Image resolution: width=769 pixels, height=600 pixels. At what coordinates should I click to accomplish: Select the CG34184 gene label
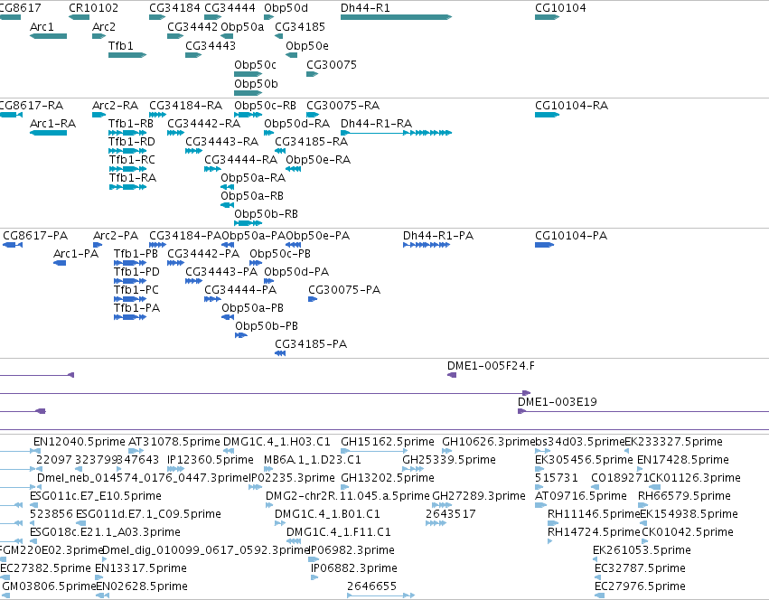(x=174, y=8)
